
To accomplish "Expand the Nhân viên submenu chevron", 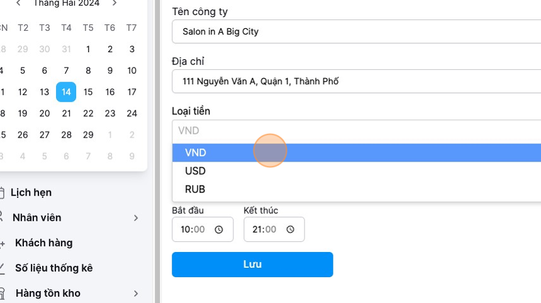I will (136, 218).
